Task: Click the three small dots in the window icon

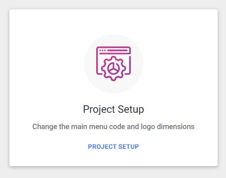Action: (103, 50)
